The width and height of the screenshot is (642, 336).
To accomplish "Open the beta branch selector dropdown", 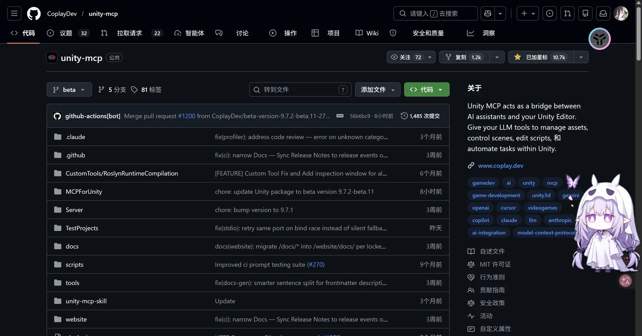I will [x=69, y=89].
